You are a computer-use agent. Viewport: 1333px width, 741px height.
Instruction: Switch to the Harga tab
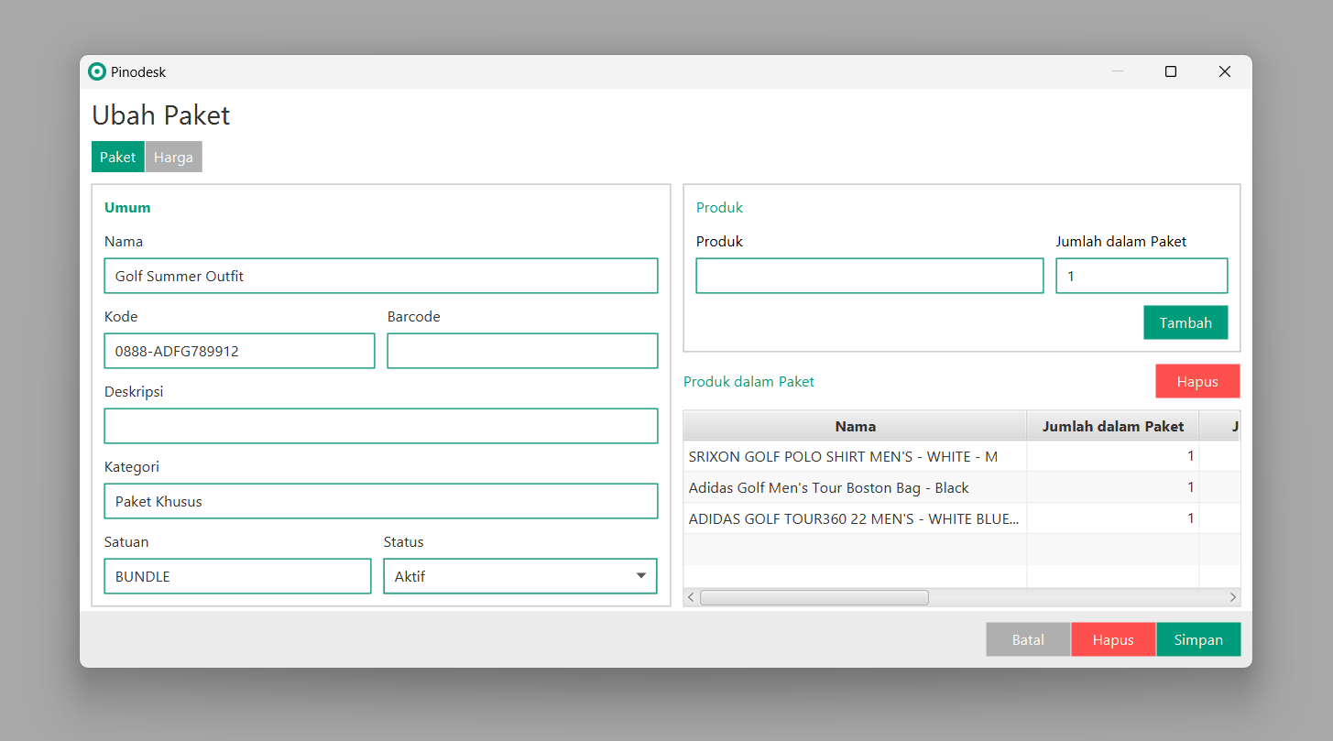173,157
